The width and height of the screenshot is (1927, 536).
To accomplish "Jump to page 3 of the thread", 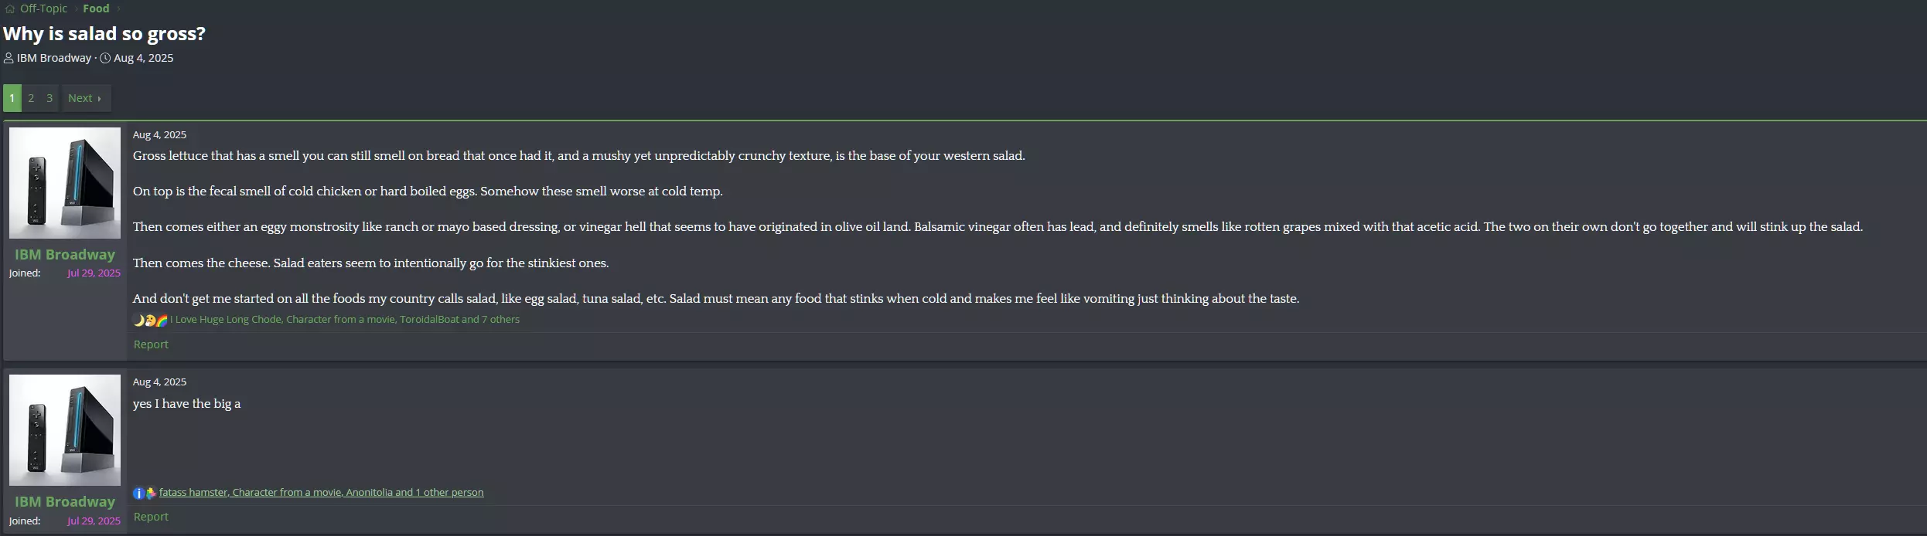I will click(49, 98).
